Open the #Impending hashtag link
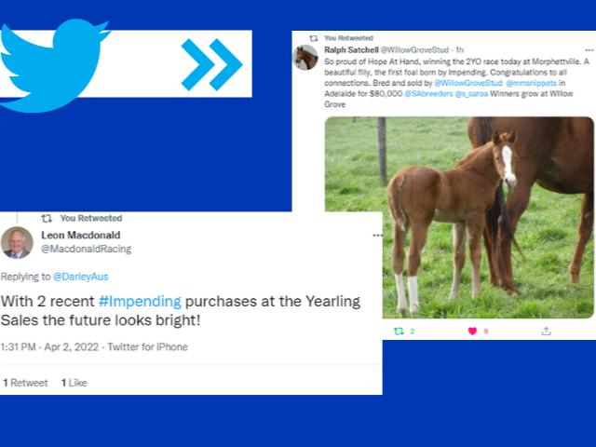Viewport: 596px width, 447px height. coord(140,302)
